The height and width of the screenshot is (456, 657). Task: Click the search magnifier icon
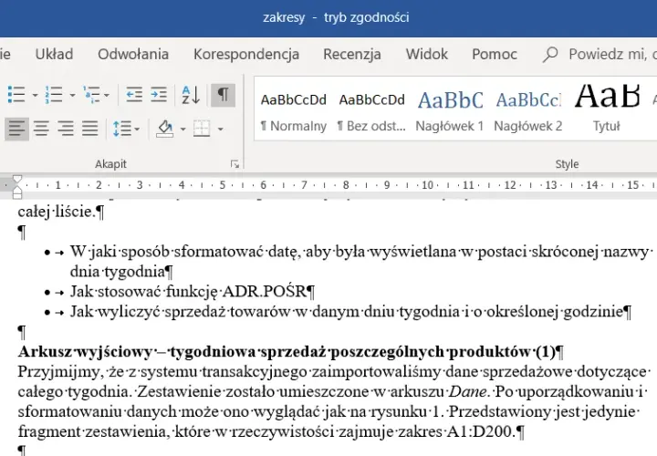click(550, 55)
